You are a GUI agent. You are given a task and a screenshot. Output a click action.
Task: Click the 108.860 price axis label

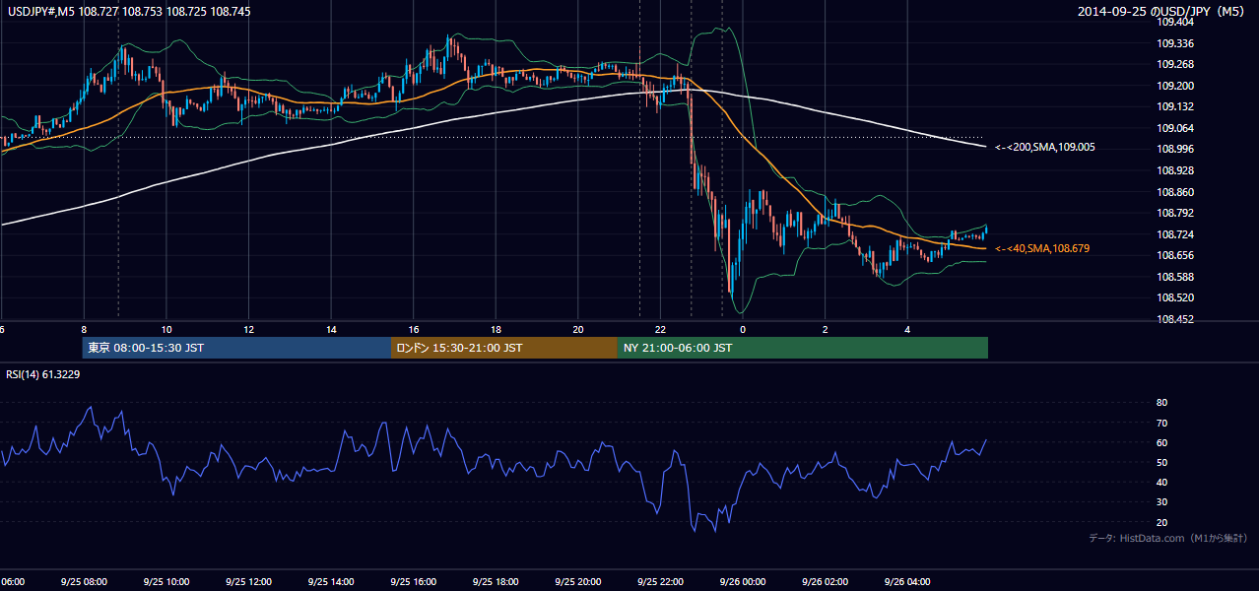(1175, 192)
